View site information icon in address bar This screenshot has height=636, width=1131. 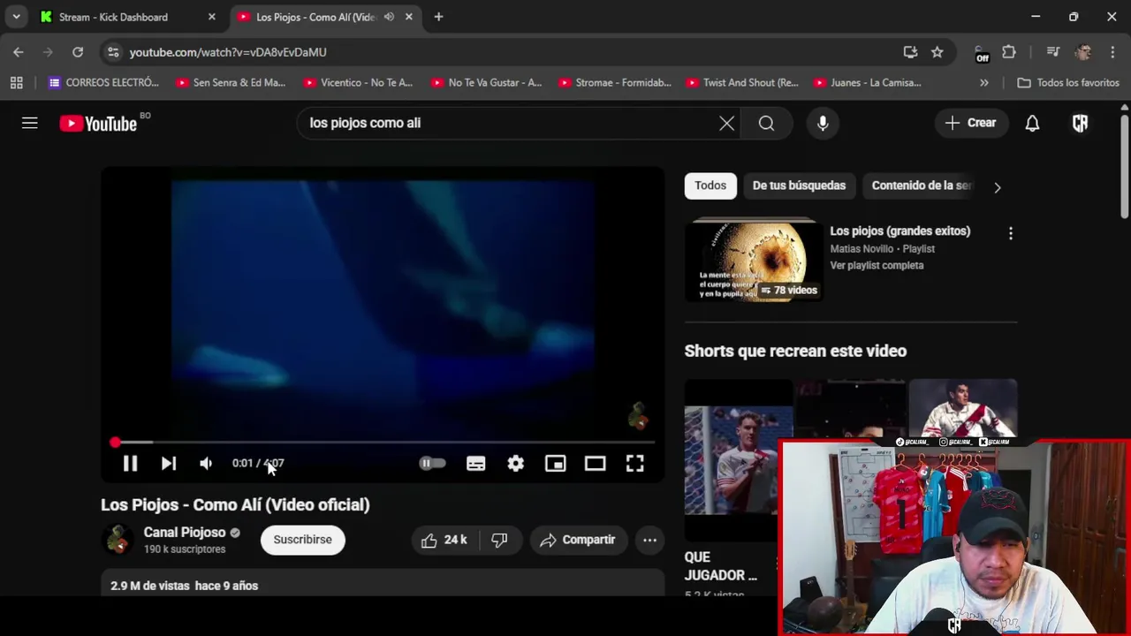tap(113, 52)
